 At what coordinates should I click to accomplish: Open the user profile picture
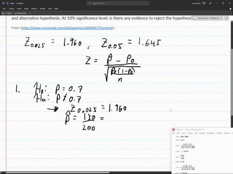click(x=204, y=3)
